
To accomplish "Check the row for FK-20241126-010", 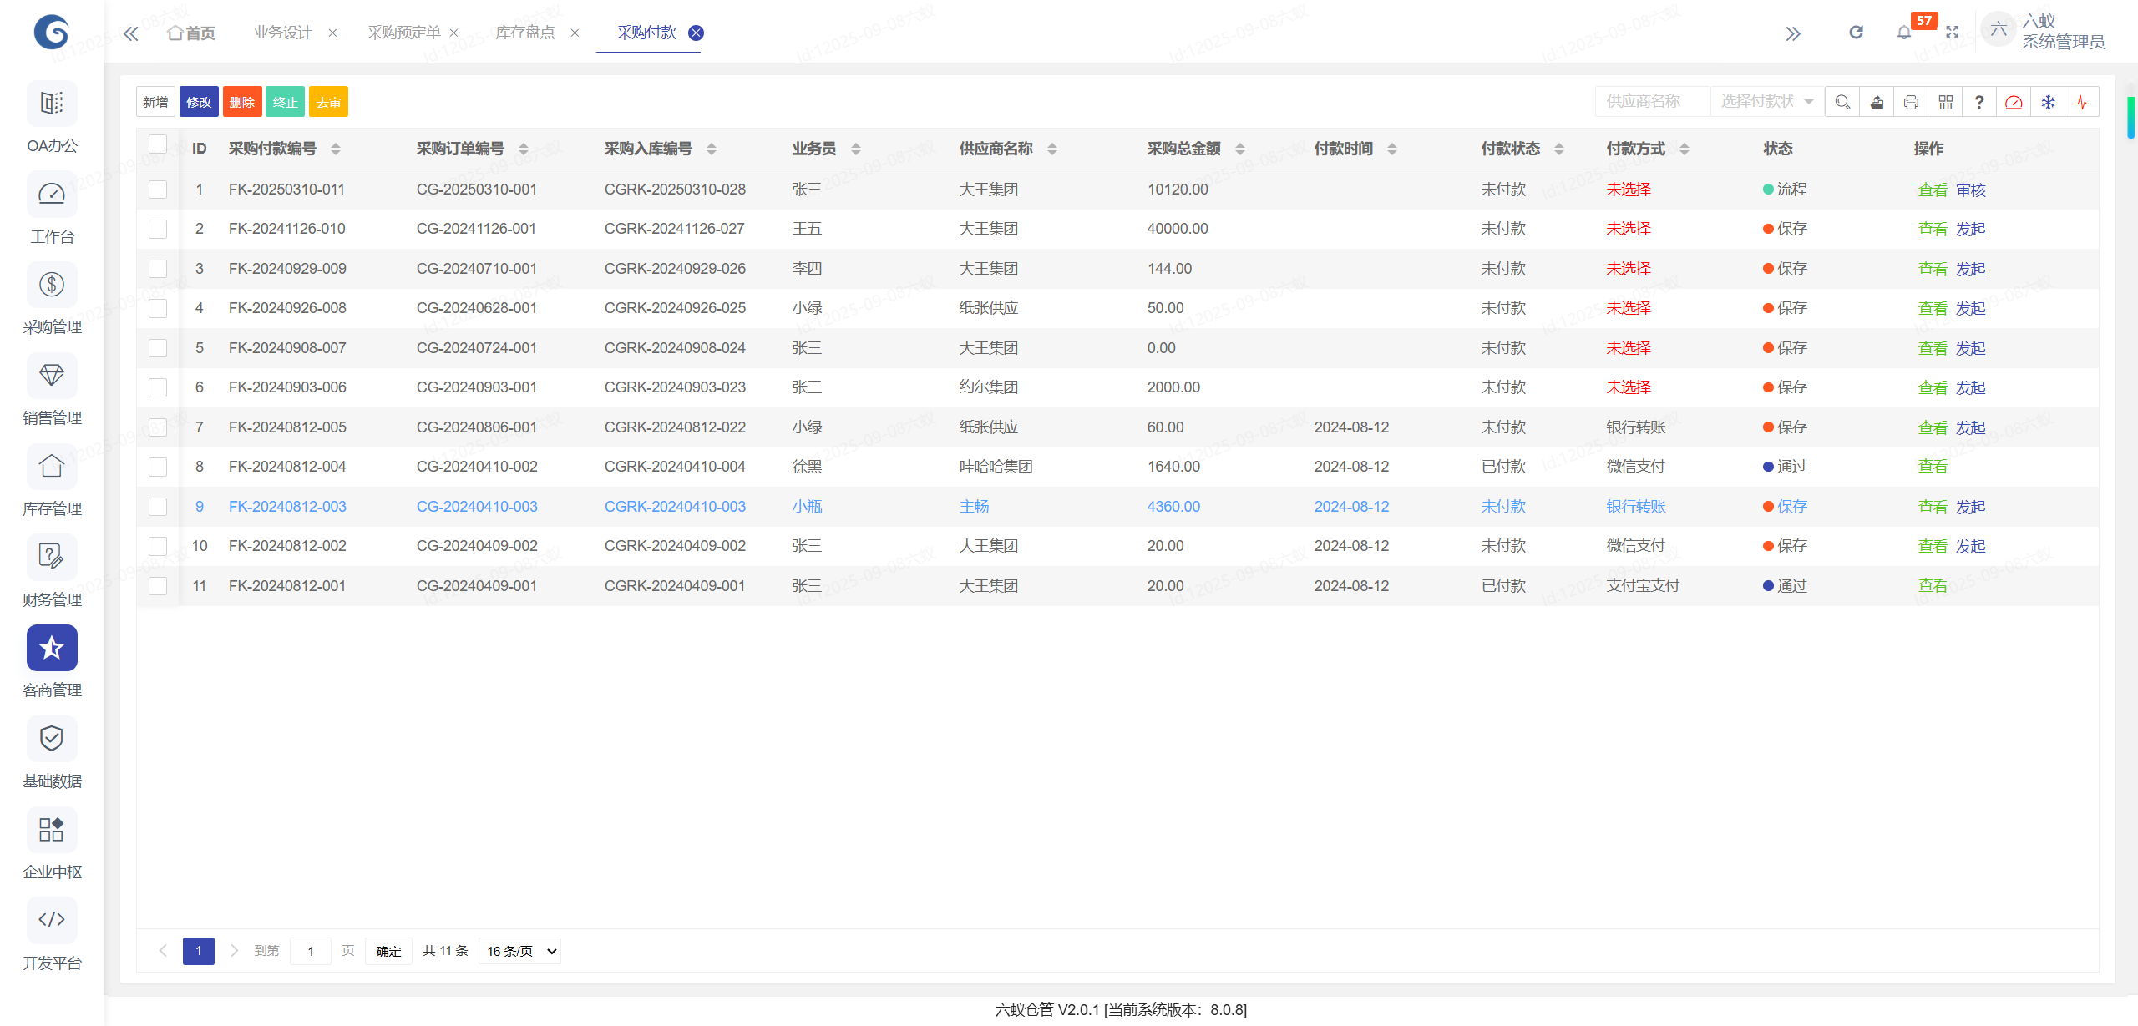I will pos(158,229).
